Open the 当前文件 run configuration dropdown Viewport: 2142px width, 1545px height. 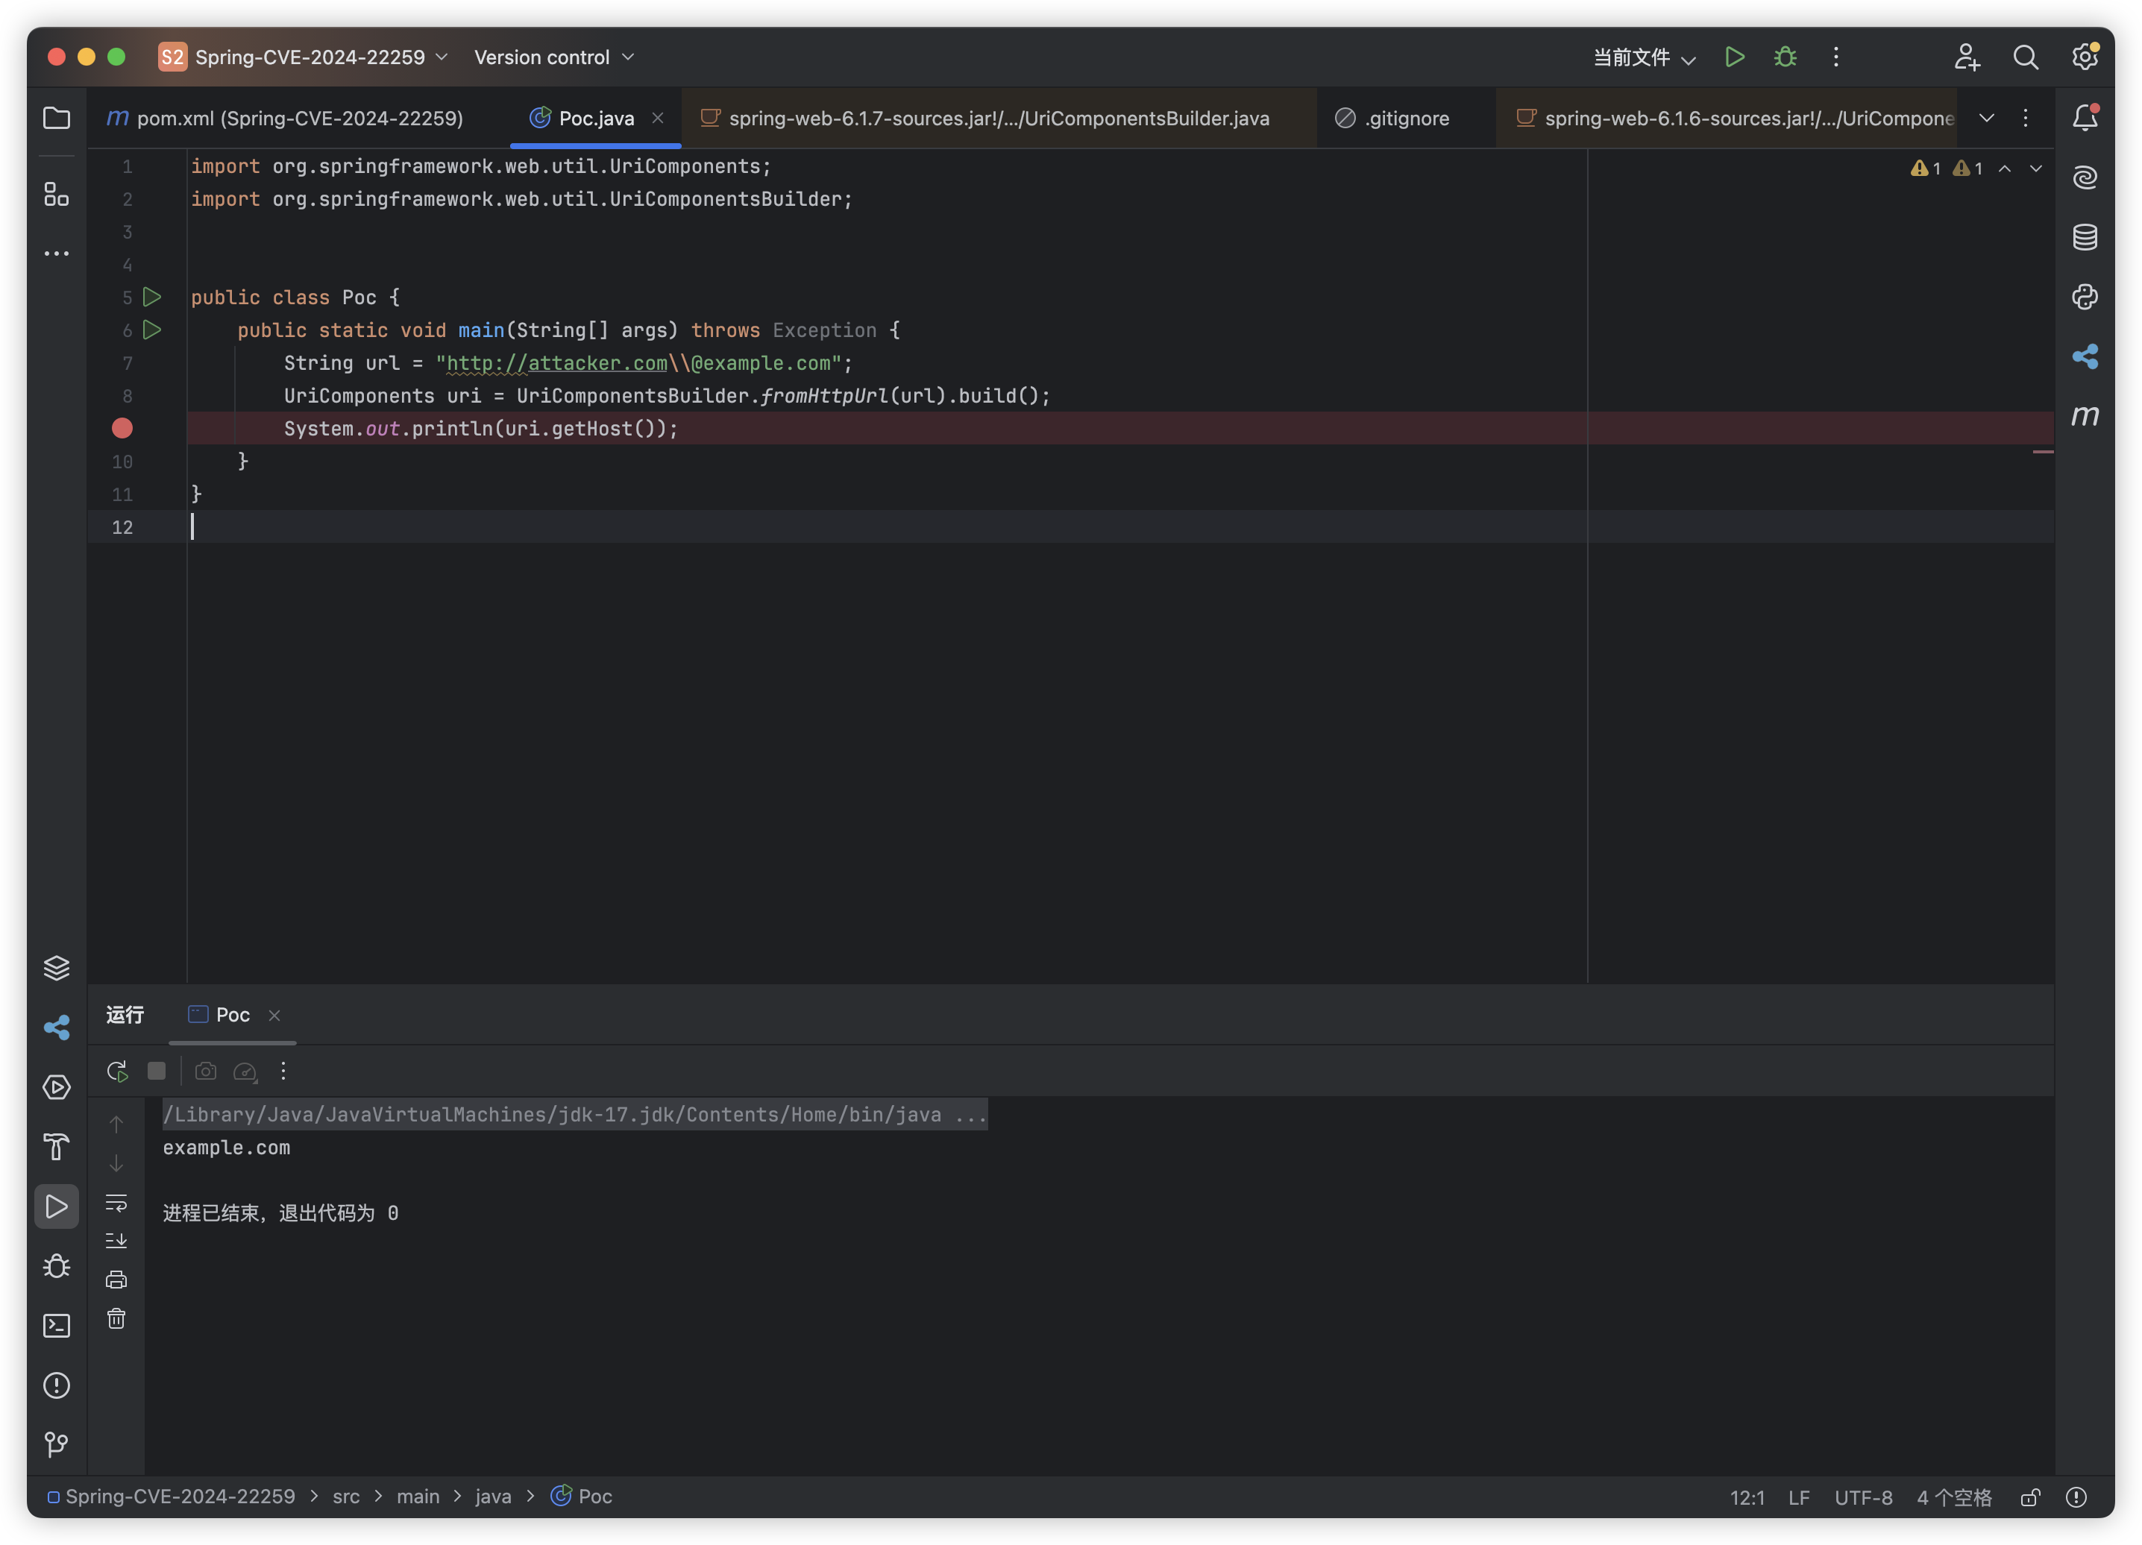[x=1645, y=57]
